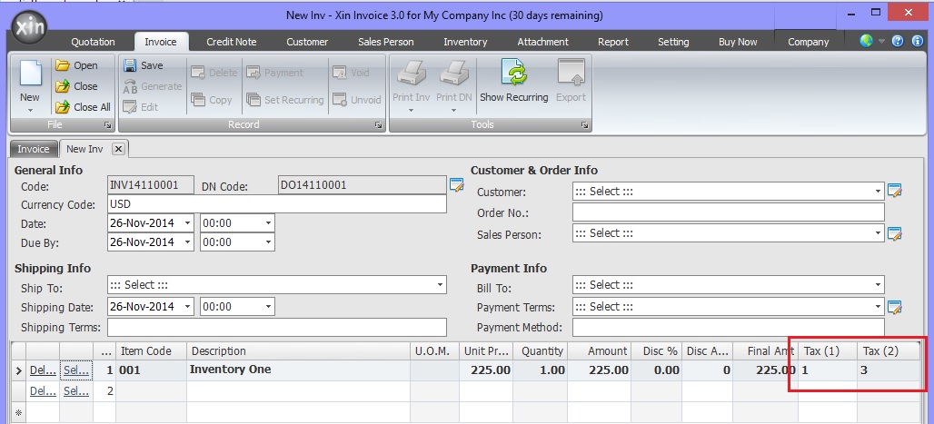This screenshot has height=424, width=934.
Task: Open the Inventory ribbon tab
Action: tap(465, 42)
